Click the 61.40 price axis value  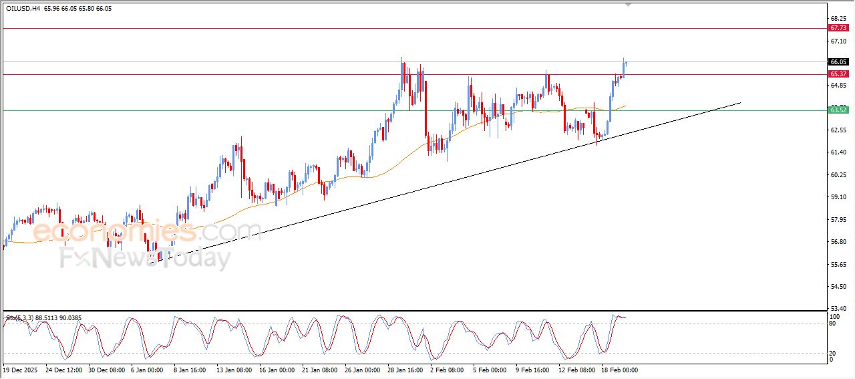(x=839, y=152)
